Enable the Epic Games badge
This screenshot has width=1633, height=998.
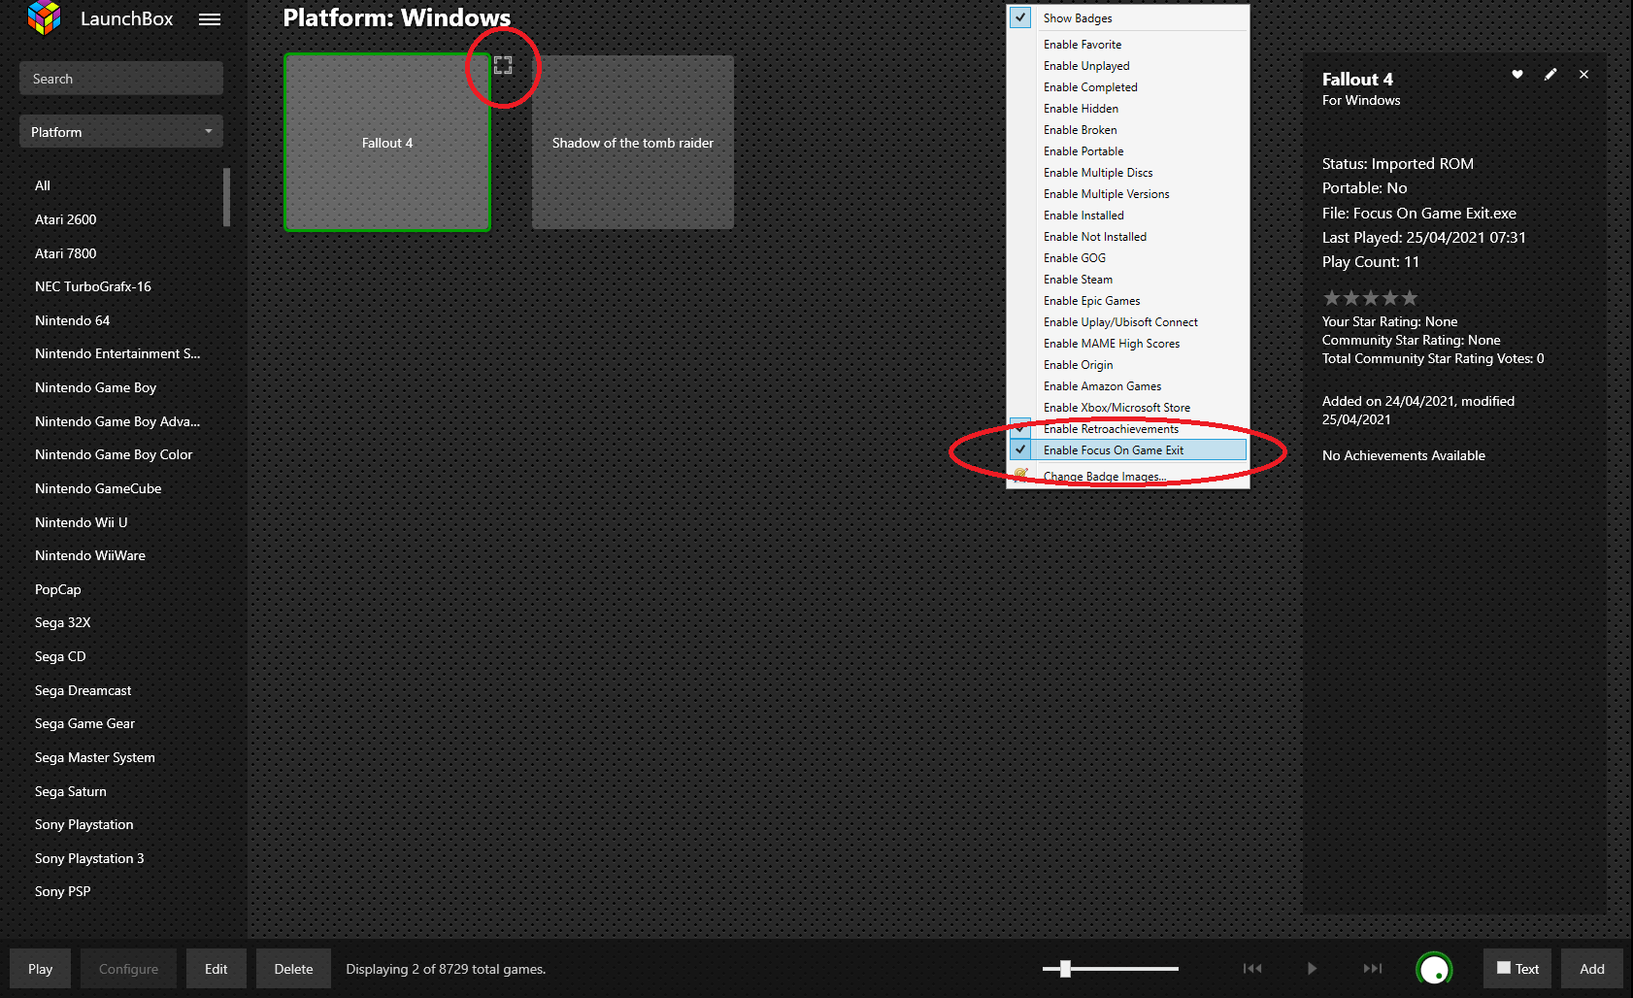pyautogui.click(x=1127, y=301)
